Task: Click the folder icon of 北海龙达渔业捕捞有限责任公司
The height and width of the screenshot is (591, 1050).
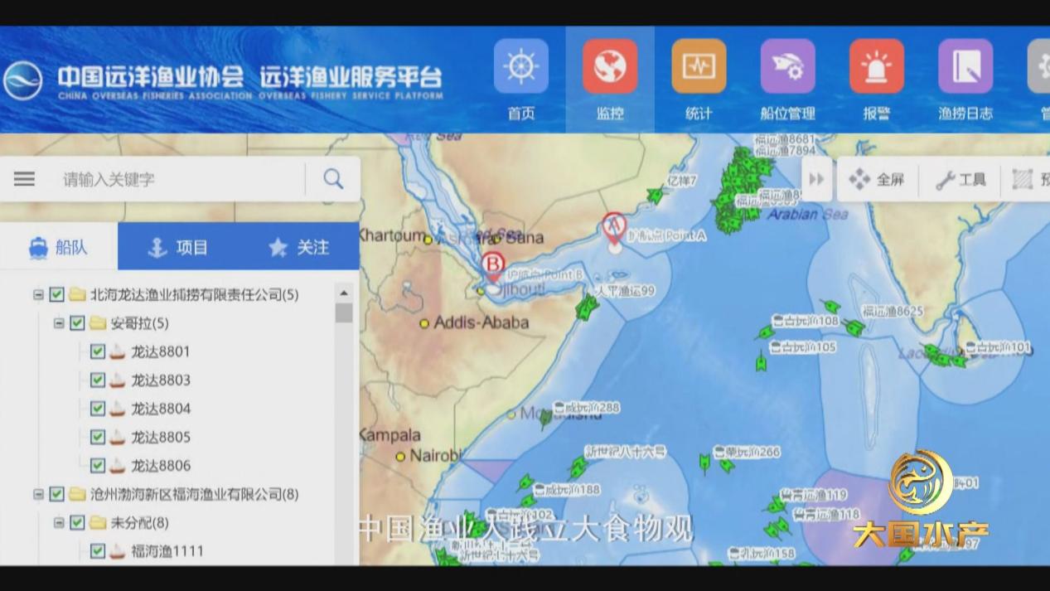Action: click(78, 294)
